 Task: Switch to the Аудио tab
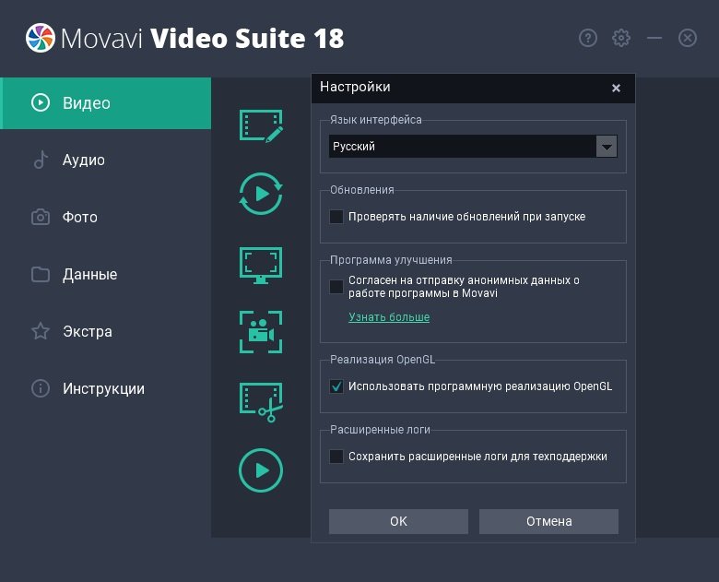click(x=83, y=160)
